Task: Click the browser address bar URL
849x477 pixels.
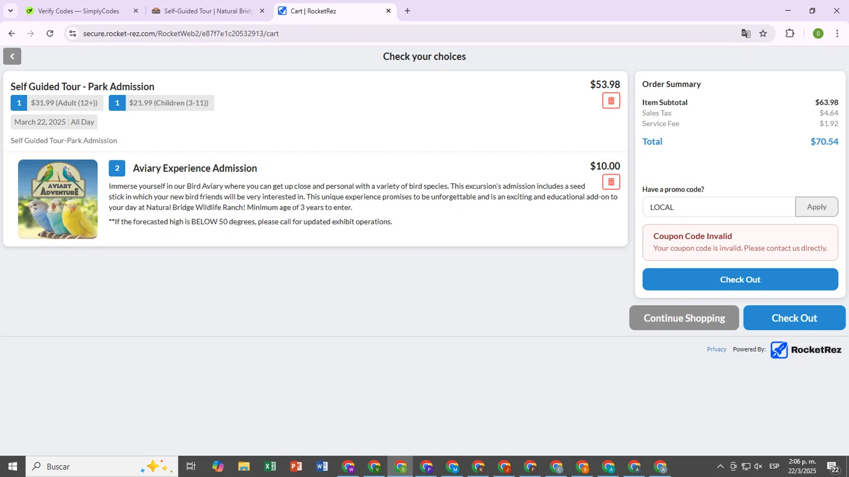Action: pyautogui.click(x=181, y=33)
